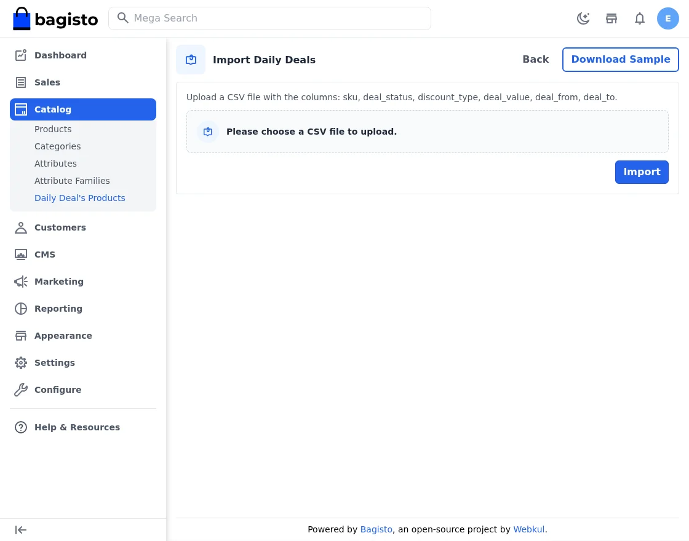Click the Sales list icon

click(21, 82)
